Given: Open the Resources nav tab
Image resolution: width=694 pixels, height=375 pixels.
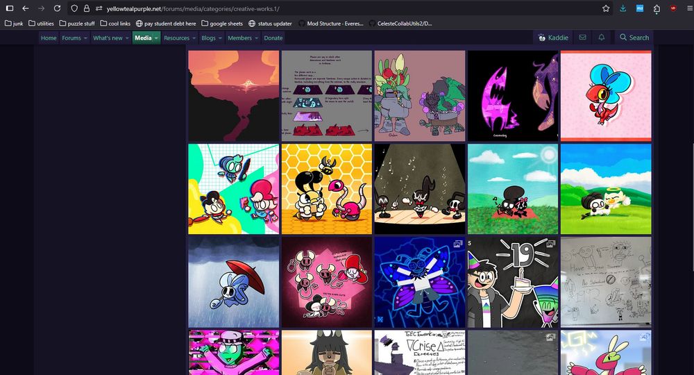Looking at the screenshot, I should point(176,38).
